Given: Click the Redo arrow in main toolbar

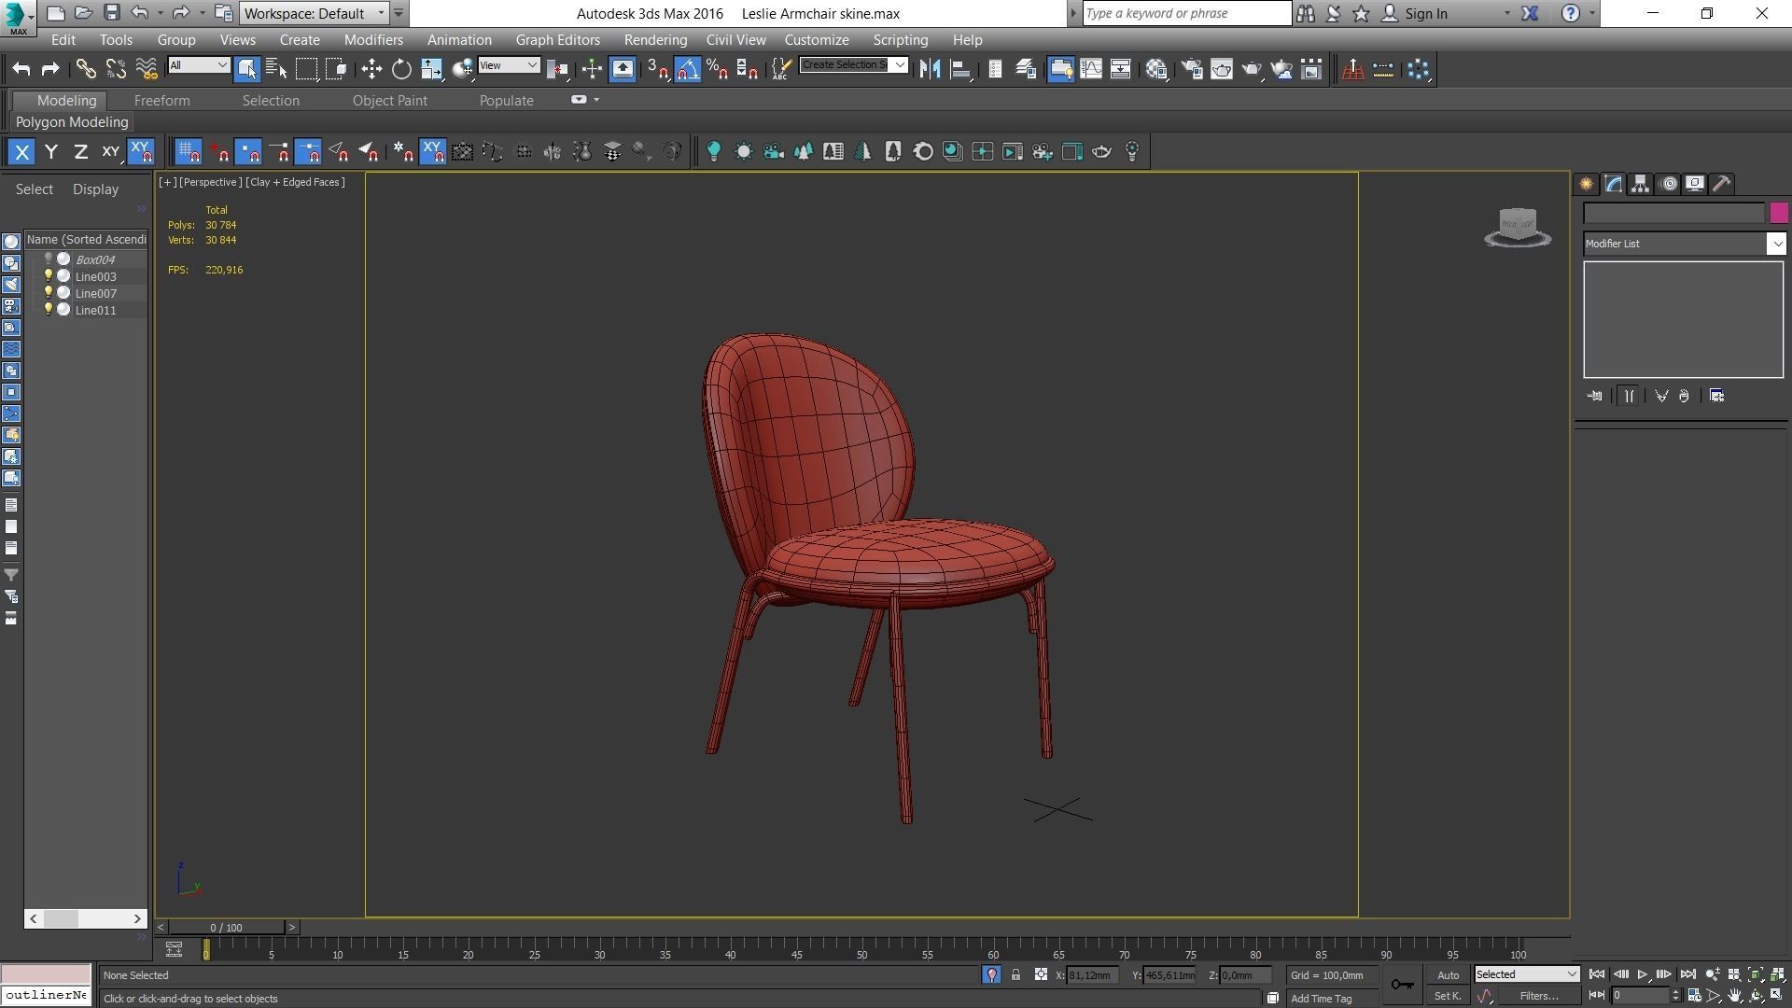Looking at the screenshot, I should point(50,69).
